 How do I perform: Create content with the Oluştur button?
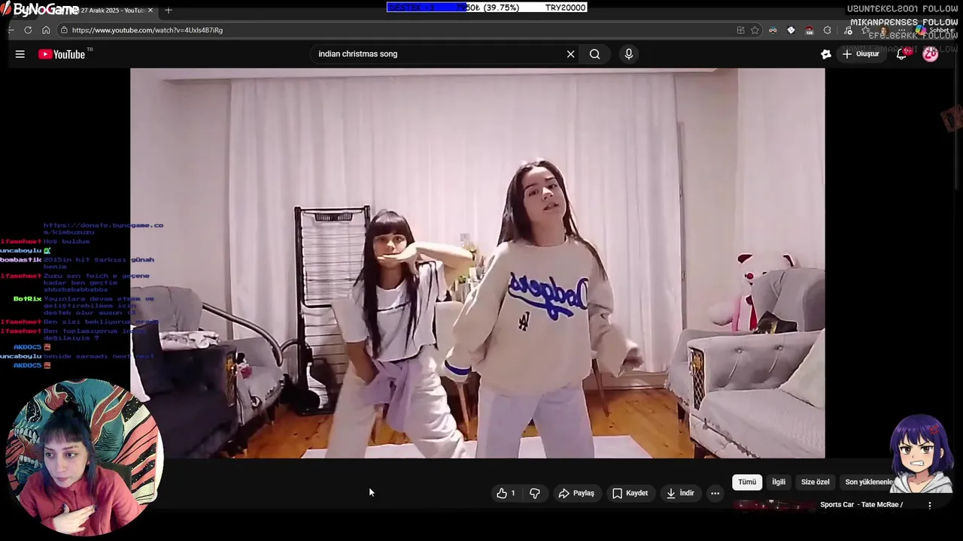pos(860,54)
